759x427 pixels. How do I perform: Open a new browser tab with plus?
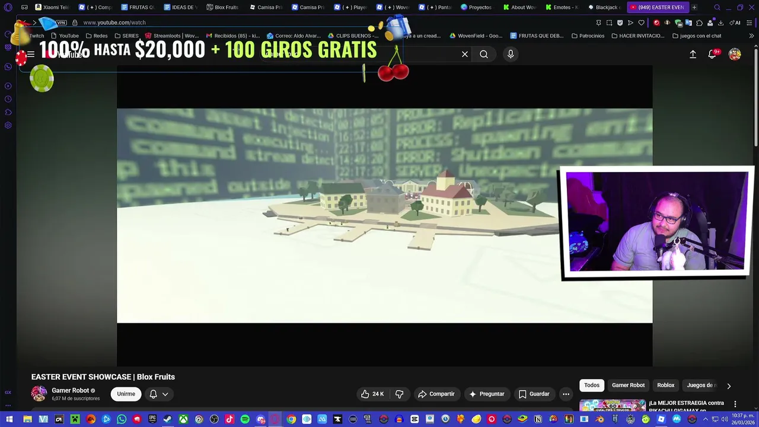[x=694, y=7]
